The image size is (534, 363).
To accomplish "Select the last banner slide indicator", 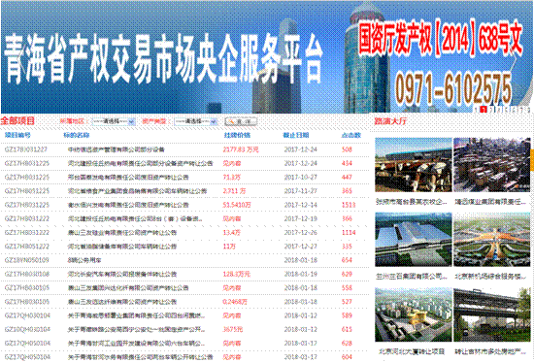I will click(x=528, y=110).
